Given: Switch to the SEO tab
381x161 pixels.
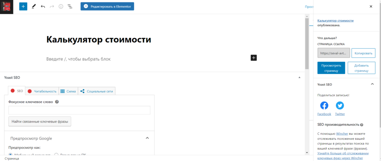Looking at the screenshot, I should click(17, 91).
